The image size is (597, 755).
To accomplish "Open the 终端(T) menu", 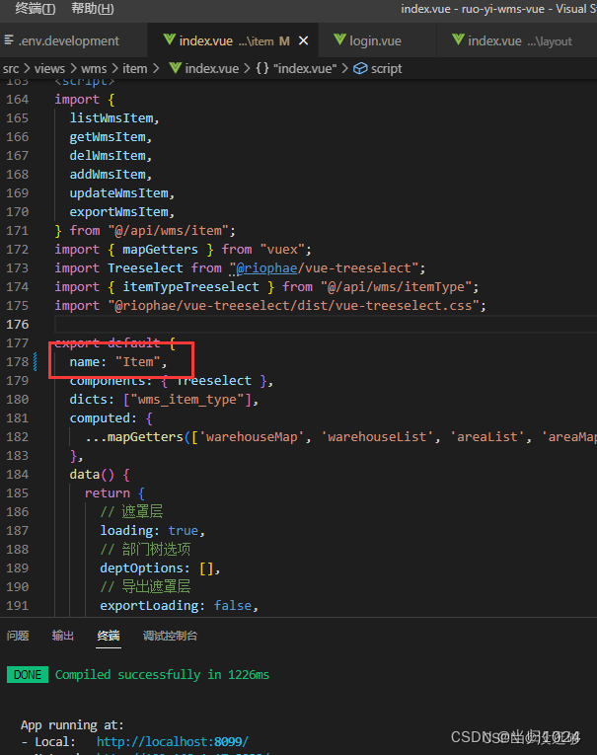I will pos(36,8).
